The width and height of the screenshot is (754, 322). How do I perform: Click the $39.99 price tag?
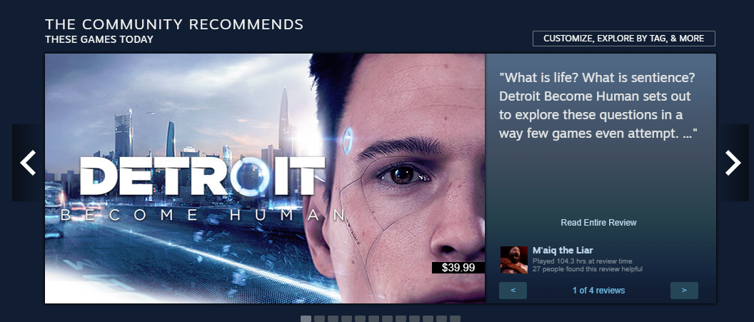[x=458, y=268]
